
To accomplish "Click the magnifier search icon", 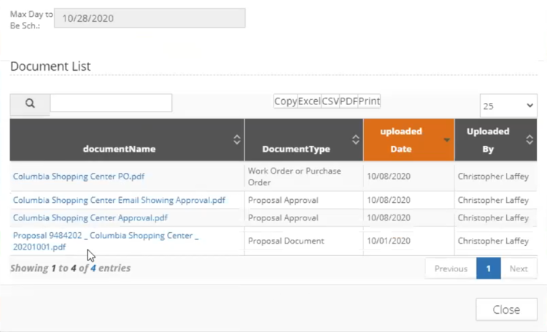I will click(x=30, y=104).
